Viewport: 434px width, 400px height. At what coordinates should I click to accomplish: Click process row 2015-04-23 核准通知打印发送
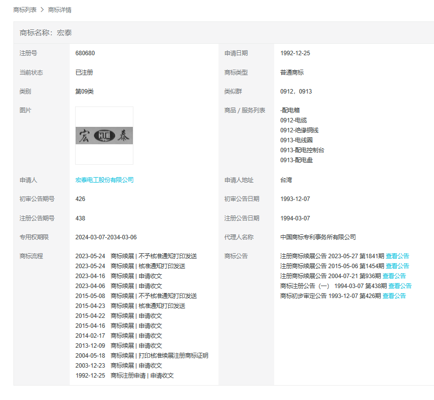tap(130, 306)
